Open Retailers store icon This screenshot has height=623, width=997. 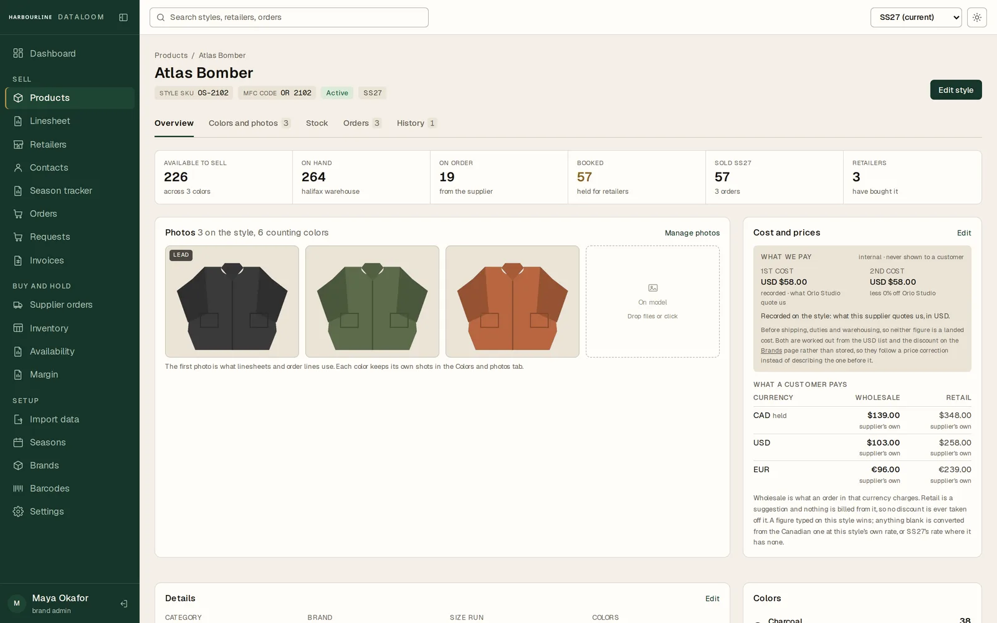pyautogui.click(x=18, y=145)
